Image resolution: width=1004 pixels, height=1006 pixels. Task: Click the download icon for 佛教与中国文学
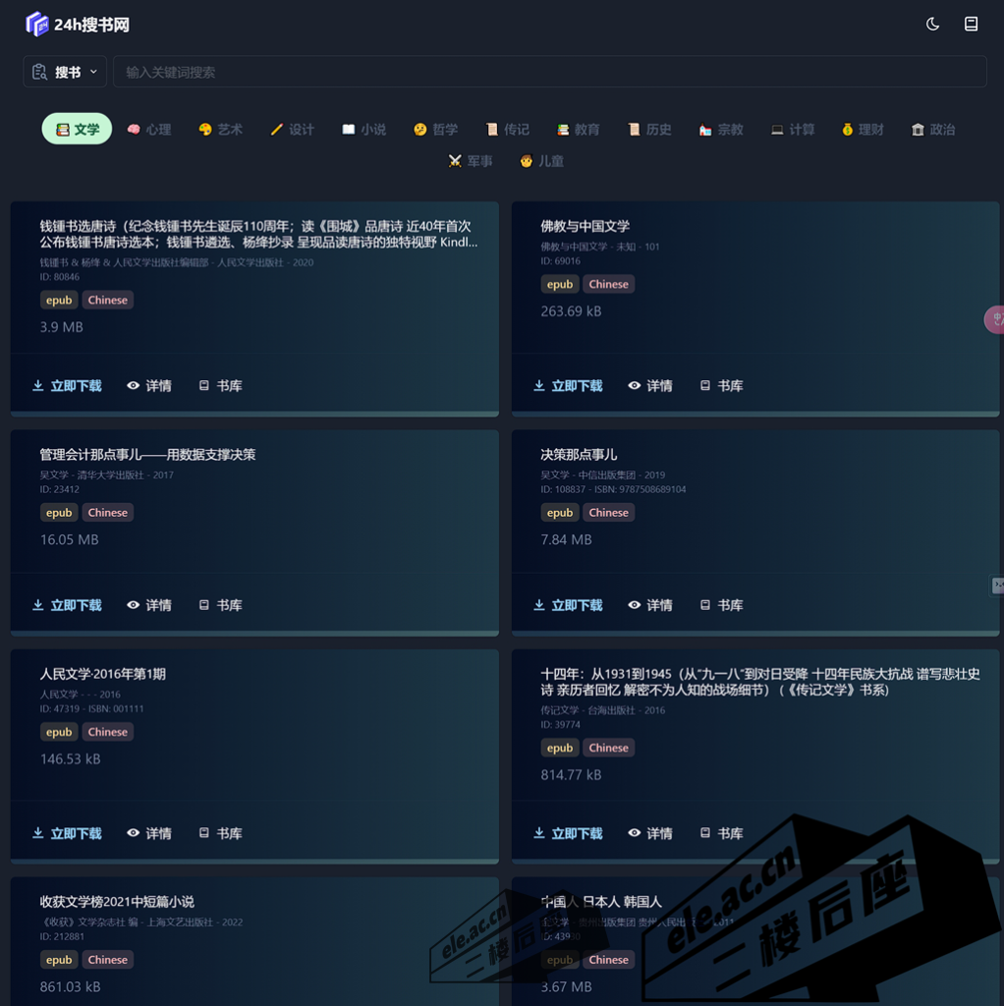pyautogui.click(x=539, y=385)
